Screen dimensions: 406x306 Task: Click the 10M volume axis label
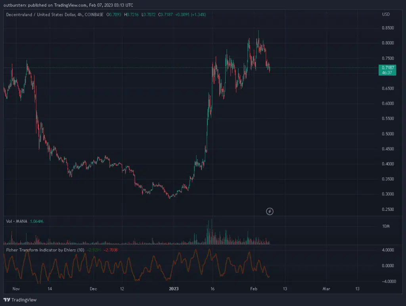point(386,226)
